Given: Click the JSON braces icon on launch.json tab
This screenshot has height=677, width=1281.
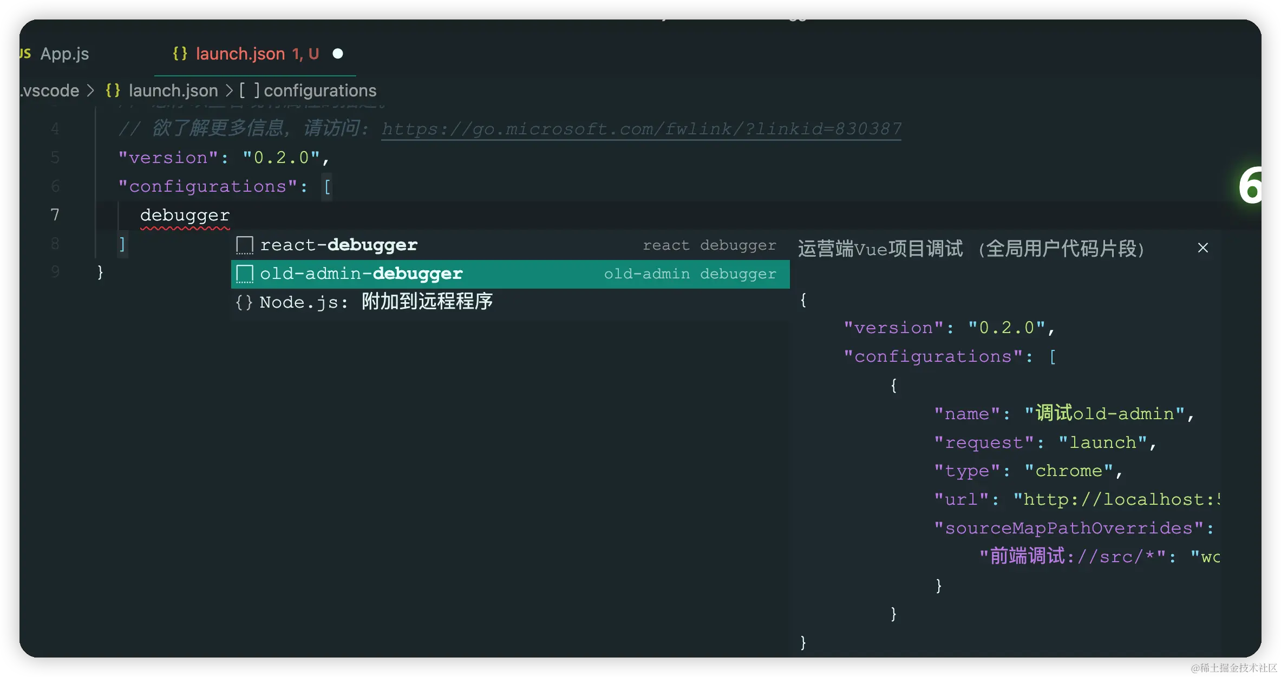Looking at the screenshot, I should coord(180,54).
